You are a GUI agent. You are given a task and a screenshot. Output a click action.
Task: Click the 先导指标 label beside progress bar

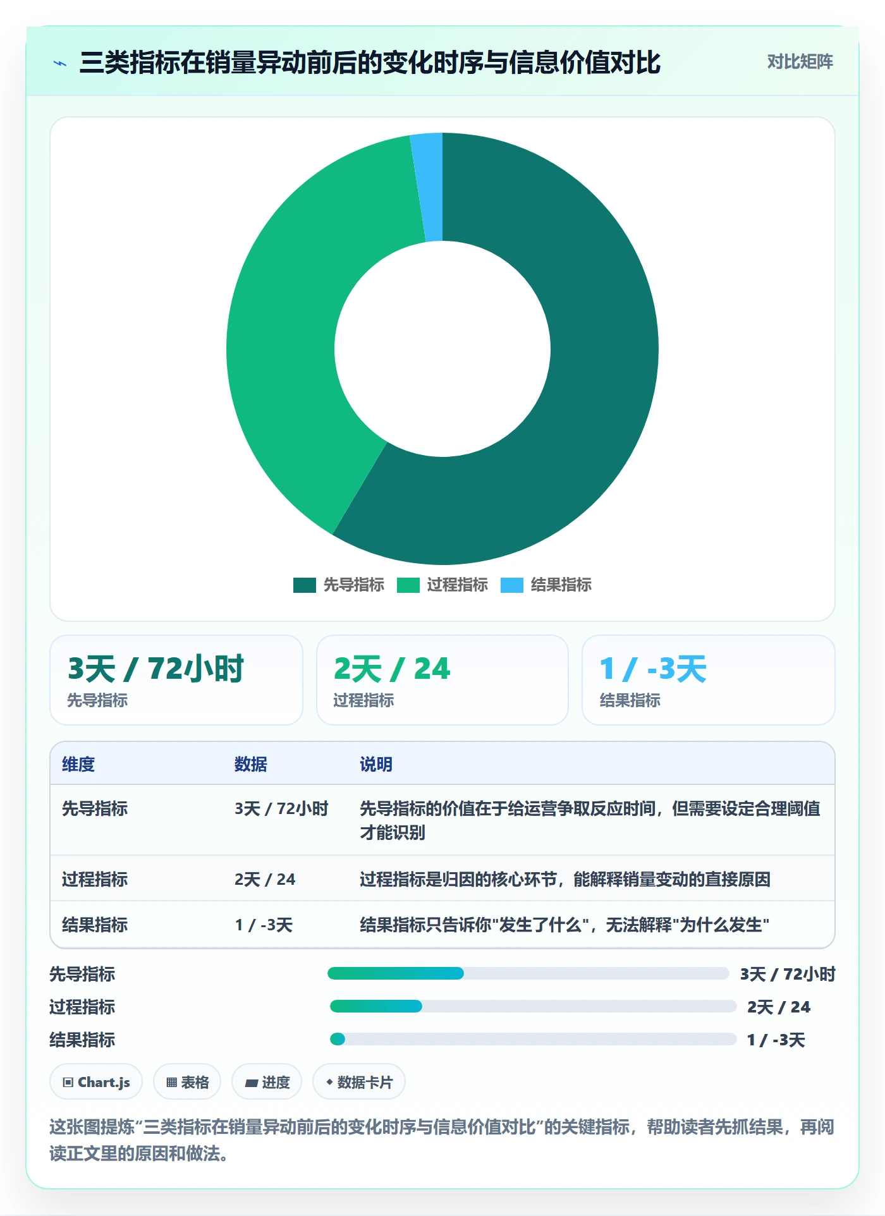[82, 974]
